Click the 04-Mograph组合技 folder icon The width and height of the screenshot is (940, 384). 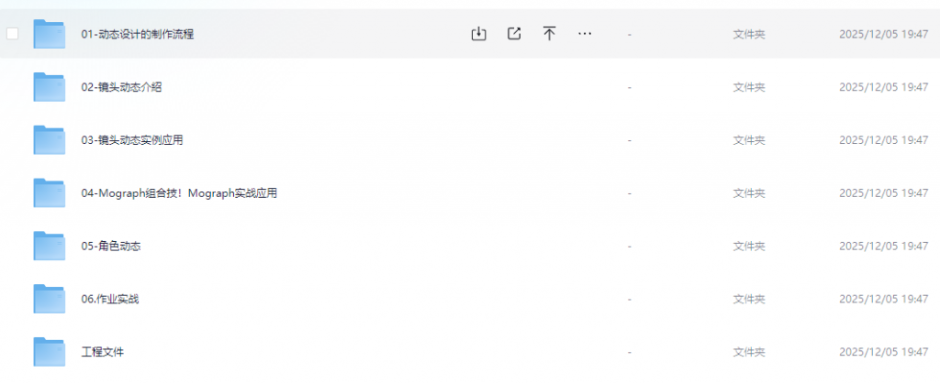[50, 193]
